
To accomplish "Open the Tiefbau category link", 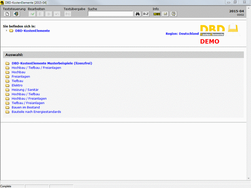I will pos(17,81).
